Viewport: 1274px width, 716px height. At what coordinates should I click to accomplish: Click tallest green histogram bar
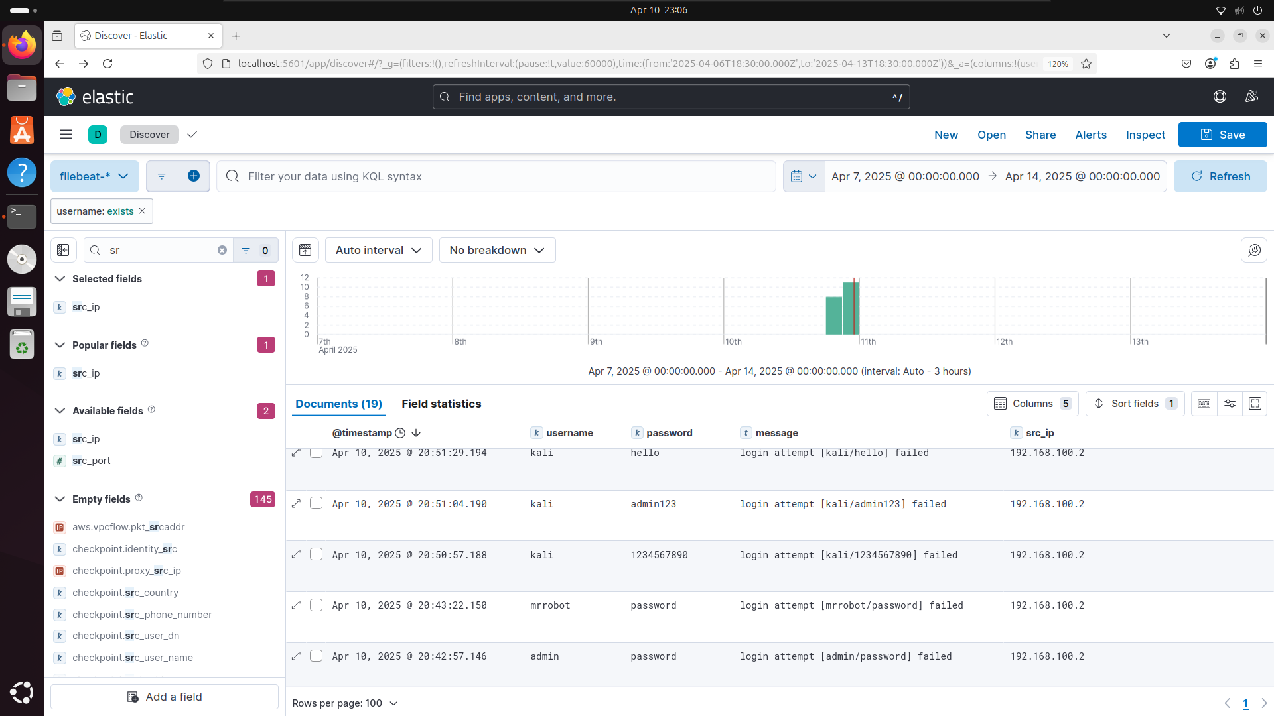(851, 308)
